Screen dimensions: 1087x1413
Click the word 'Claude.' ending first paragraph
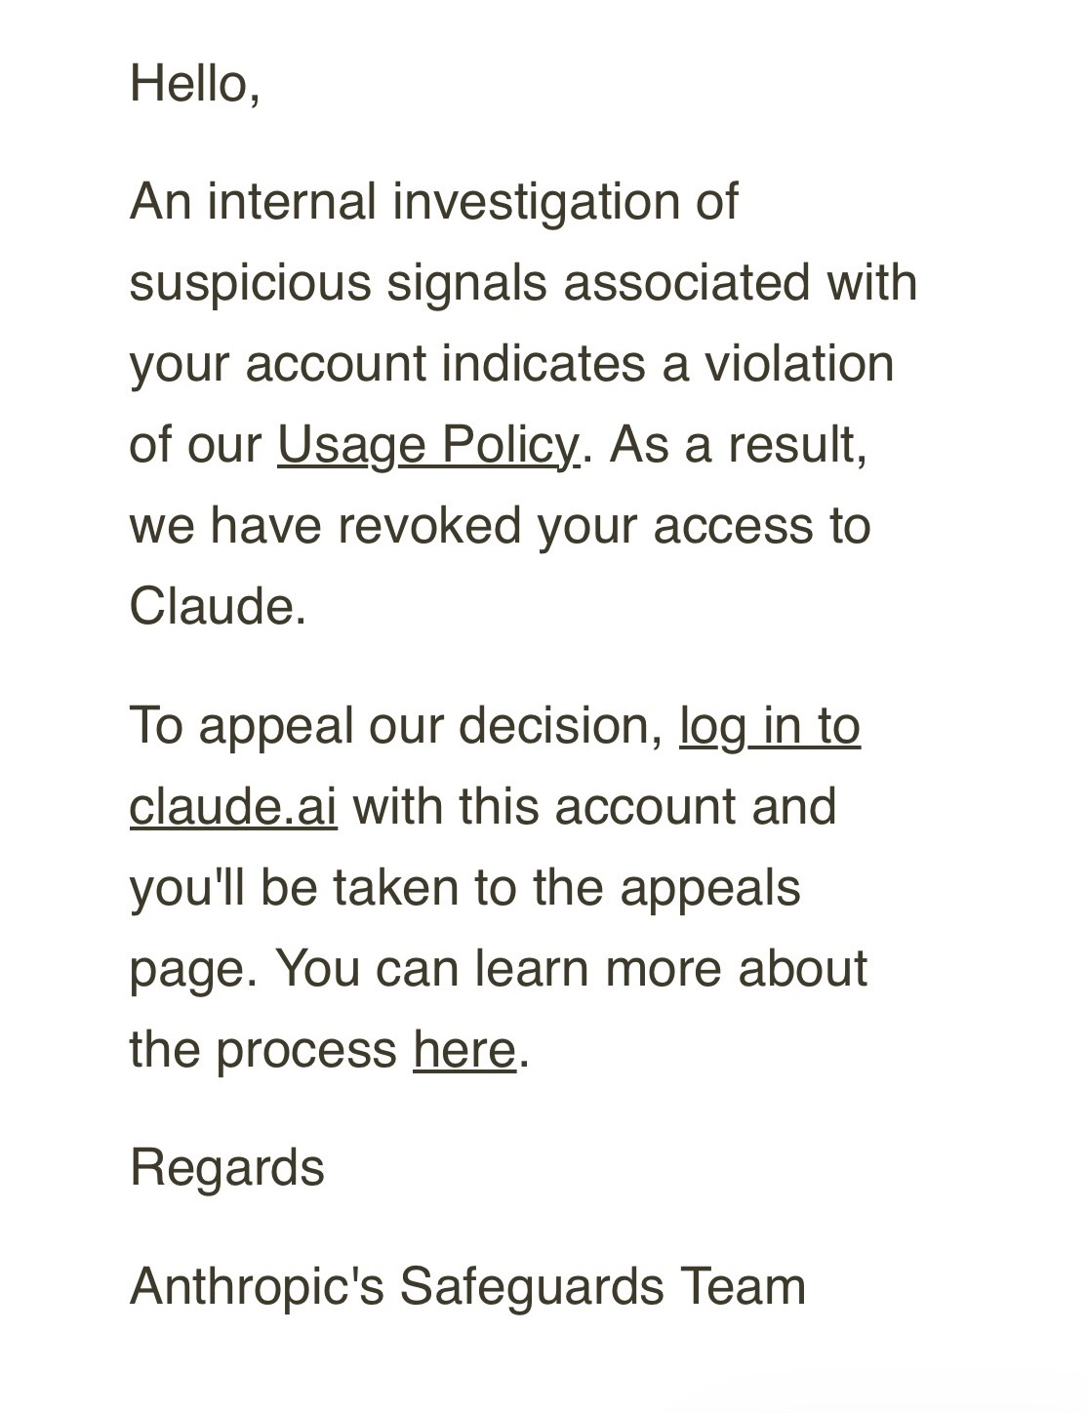click(218, 606)
